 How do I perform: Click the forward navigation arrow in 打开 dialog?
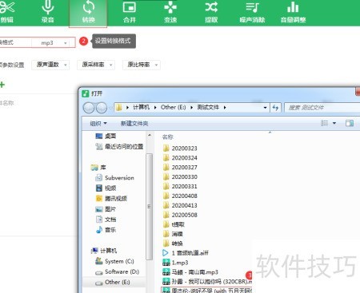(x=102, y=108)
